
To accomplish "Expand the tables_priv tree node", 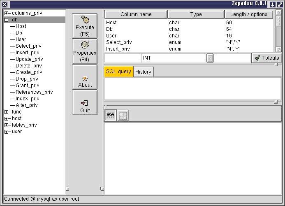I will click(7, 125).
